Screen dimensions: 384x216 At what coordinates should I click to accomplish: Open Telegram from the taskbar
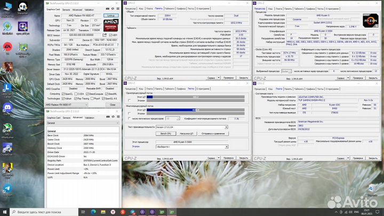coord(132,212)
